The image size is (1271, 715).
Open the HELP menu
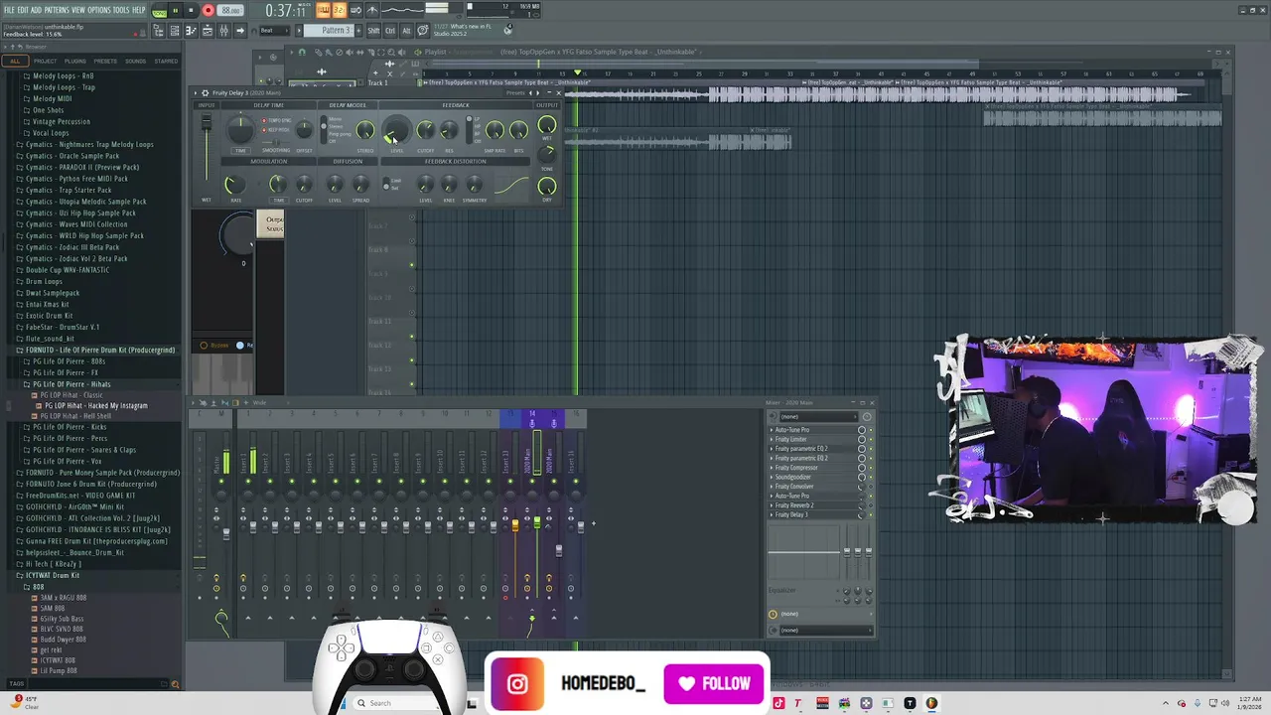pos(139,10)
